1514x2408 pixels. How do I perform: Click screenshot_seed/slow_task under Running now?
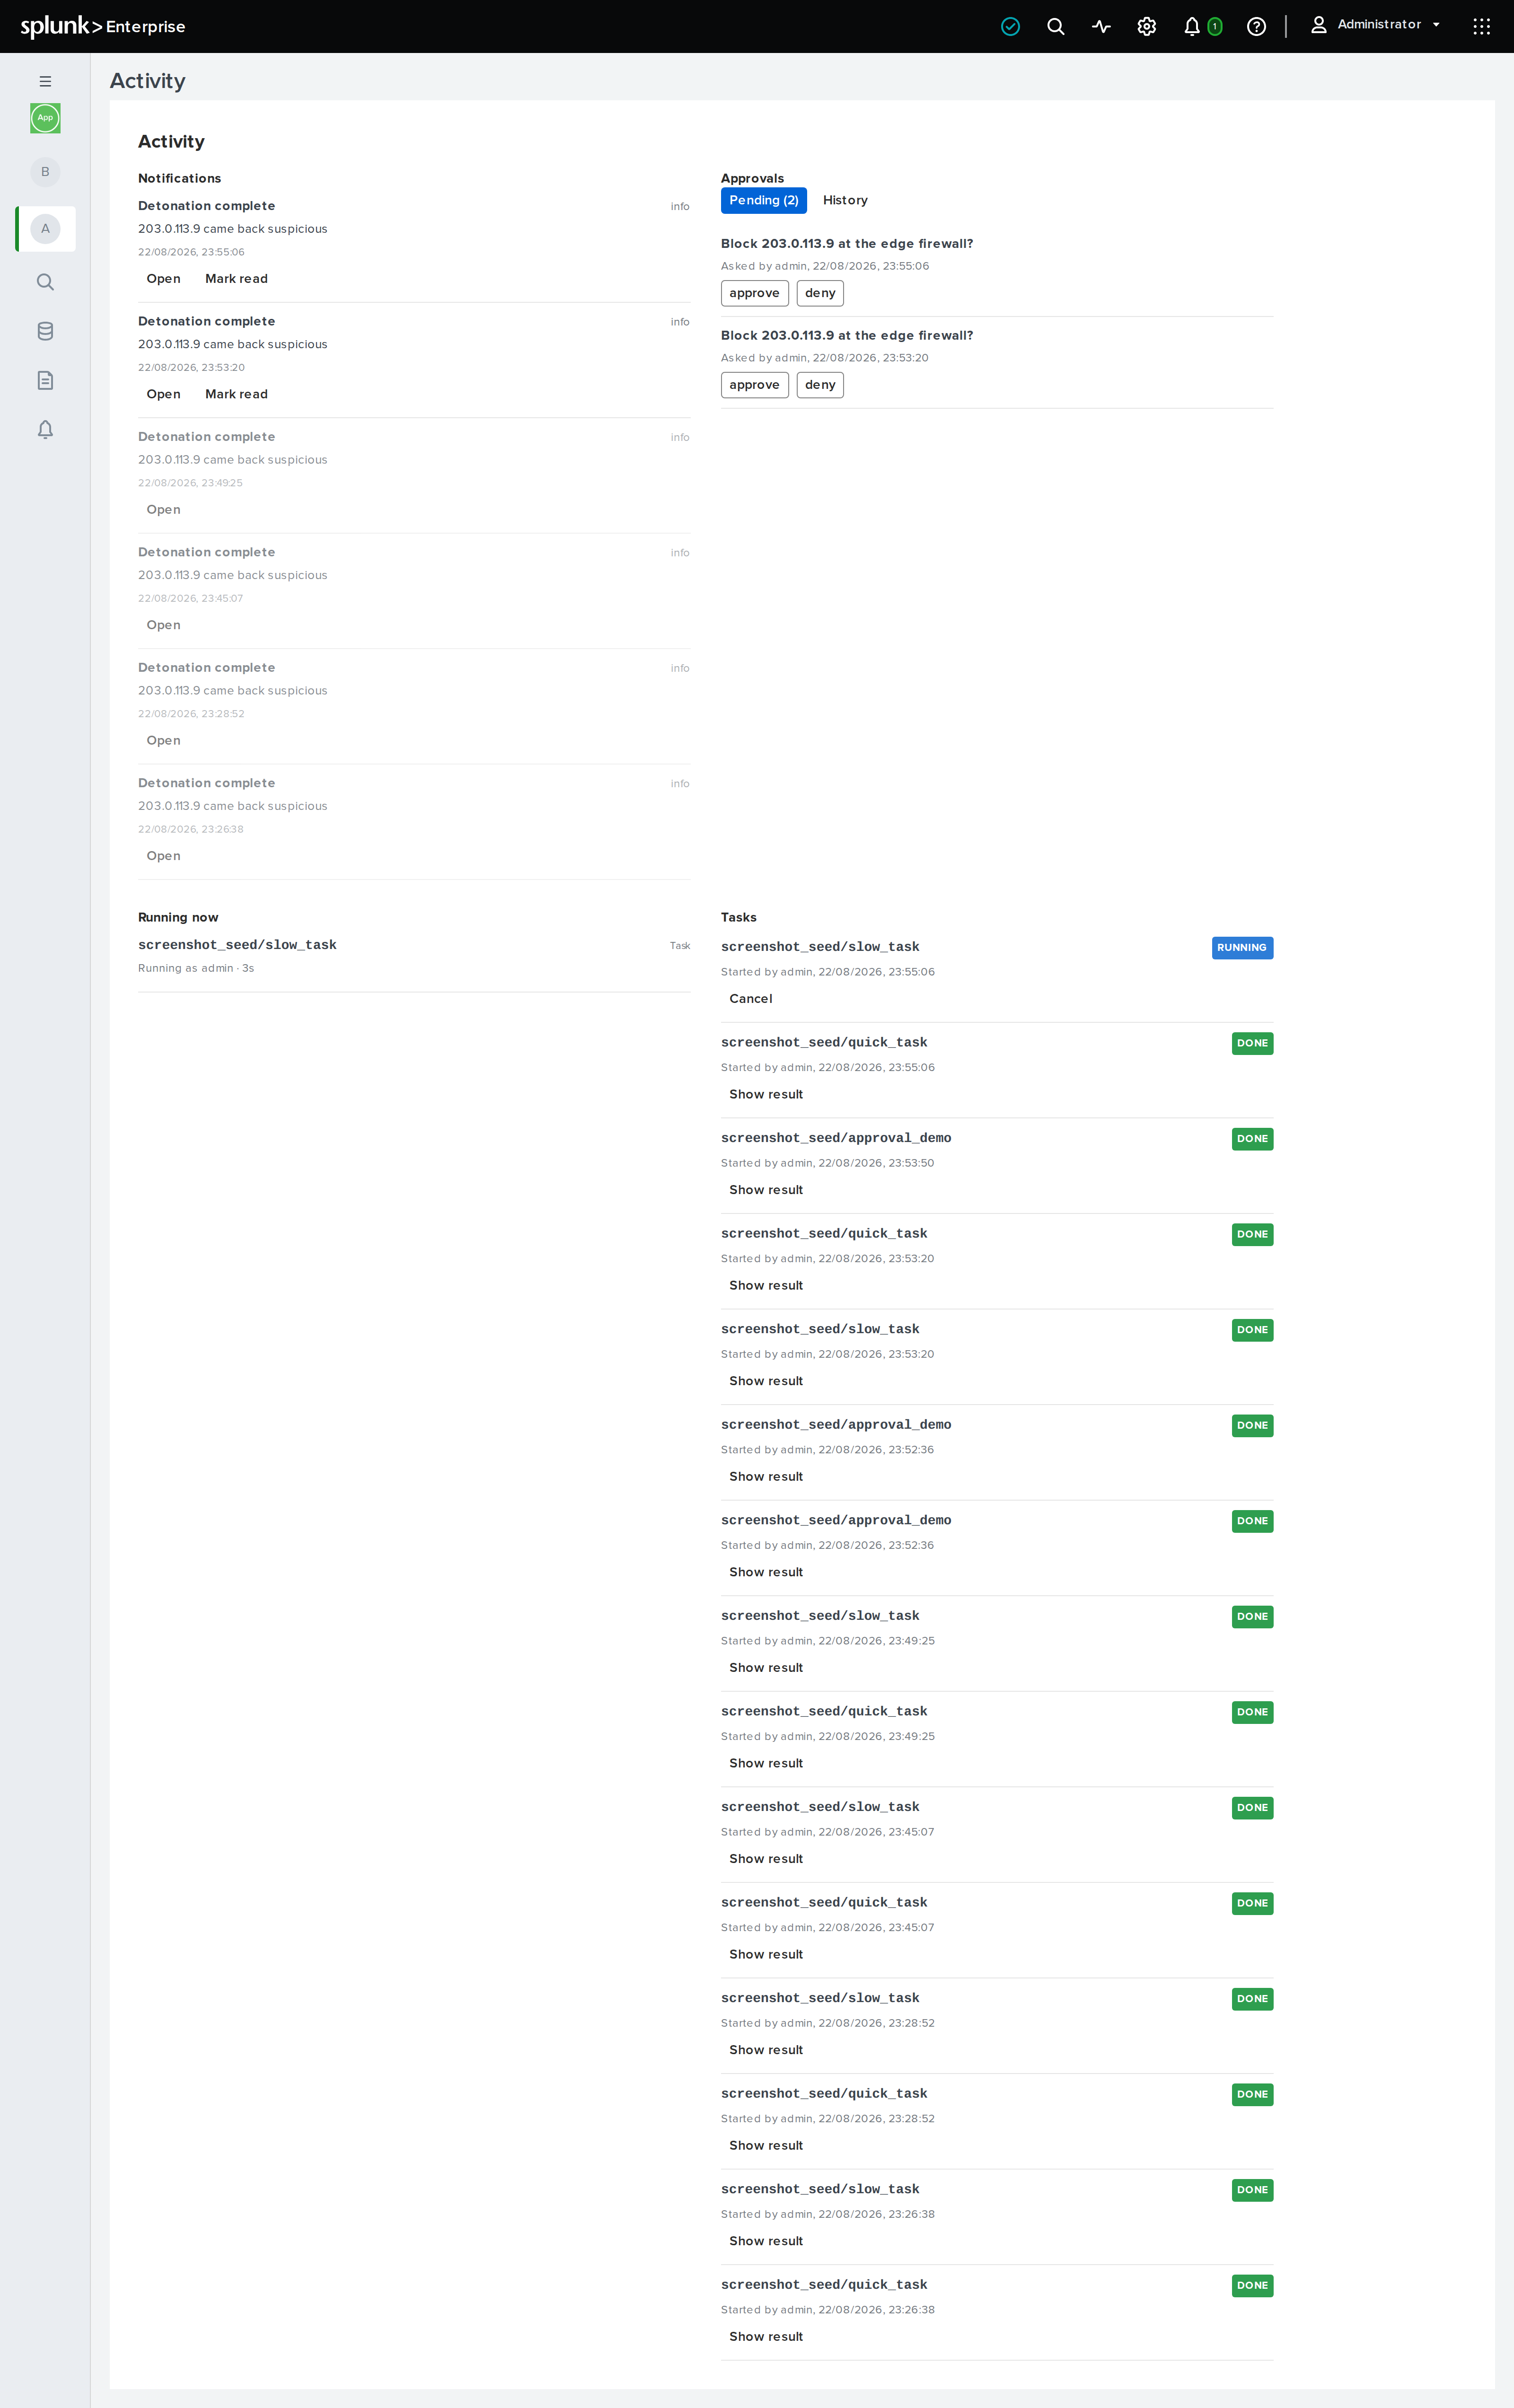(x=237, y=945)
